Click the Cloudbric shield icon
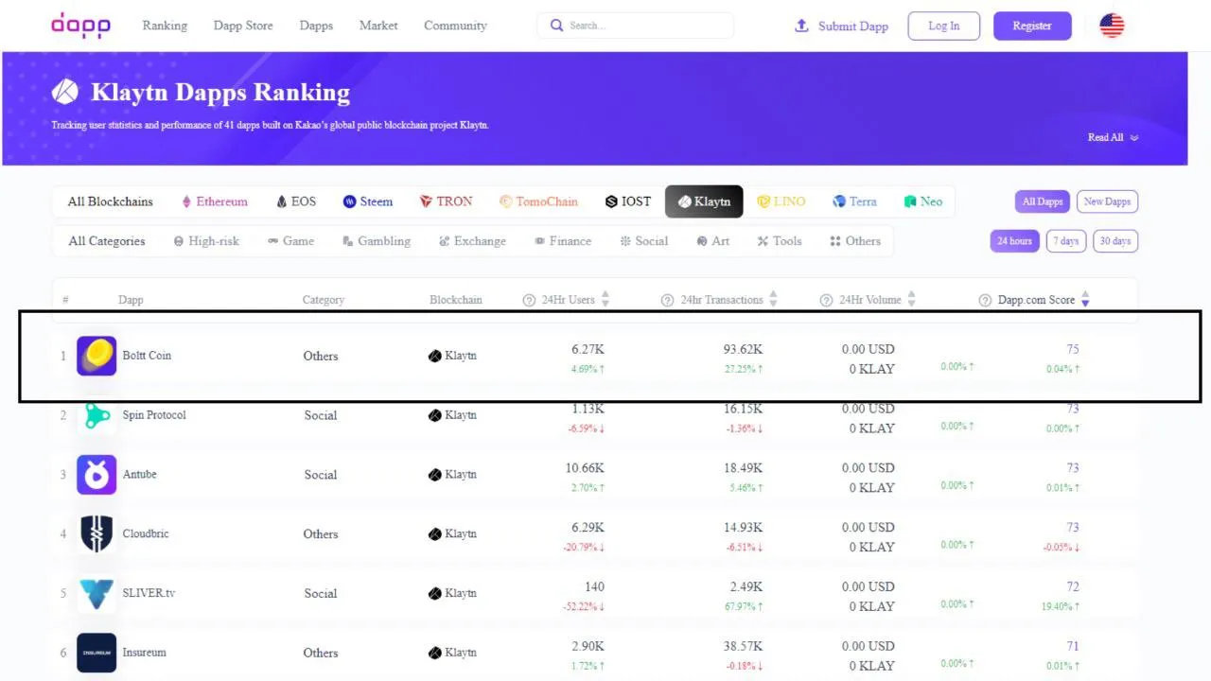The height and width of the screenshot is (681, 1211). coord(97,534)
